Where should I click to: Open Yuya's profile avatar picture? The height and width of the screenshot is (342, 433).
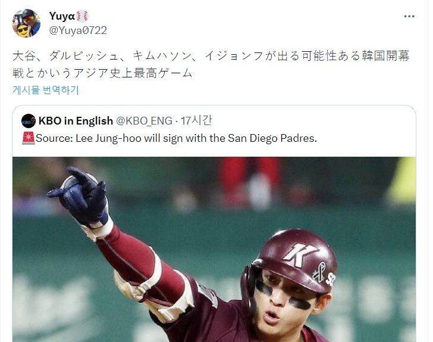click(x=27, y=23)
